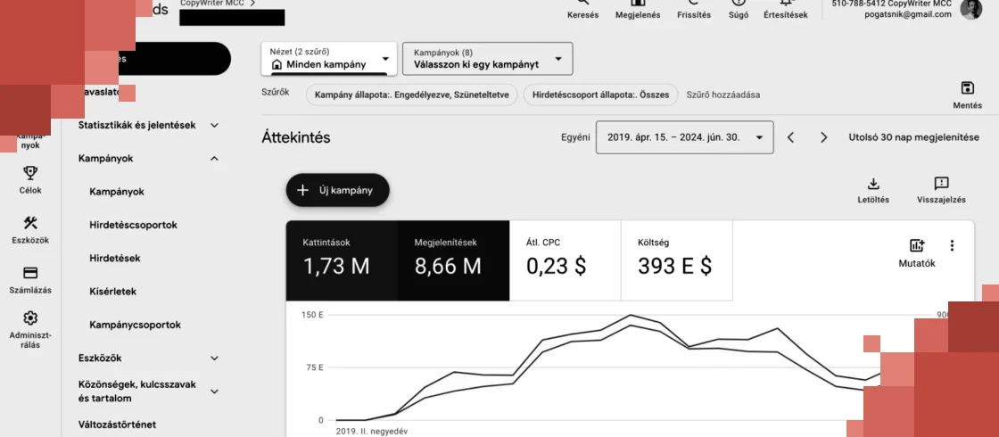Click the 150 E axis value
The image size is (999, 437).
(312, 315)
